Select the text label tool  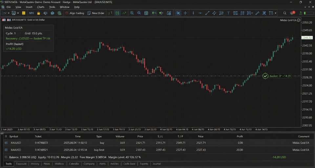coord(228,13)
